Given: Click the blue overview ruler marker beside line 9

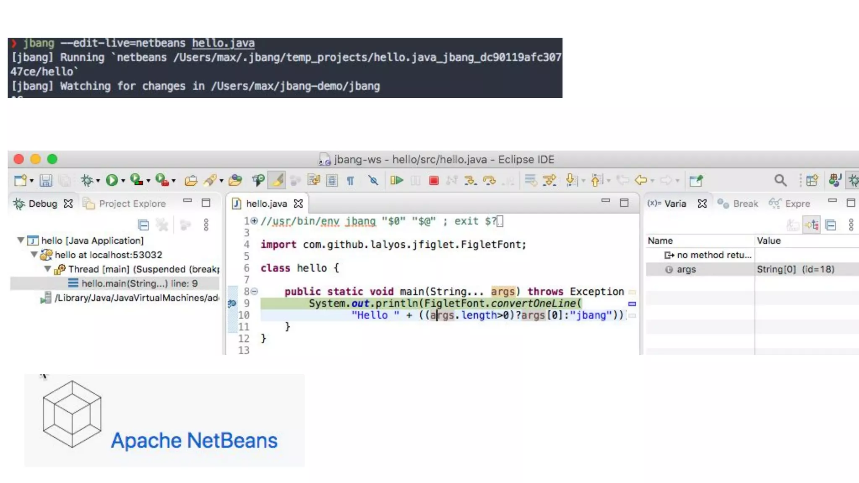Looking at the screenshot, I should (632, 304).
